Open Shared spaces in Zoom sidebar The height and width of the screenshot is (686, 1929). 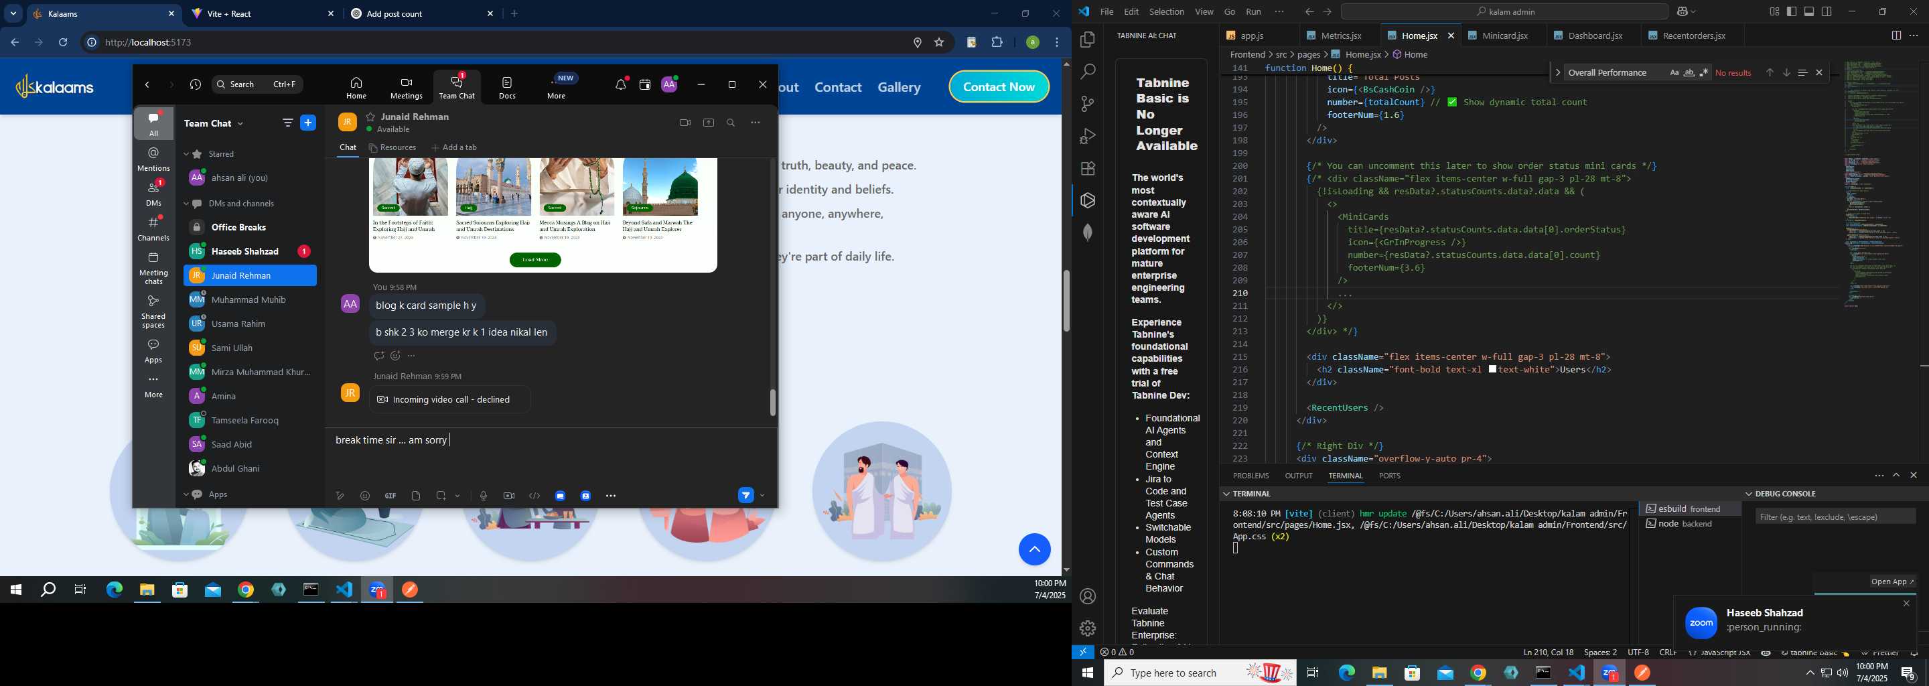pyautogui.click(x=153, y=312)
